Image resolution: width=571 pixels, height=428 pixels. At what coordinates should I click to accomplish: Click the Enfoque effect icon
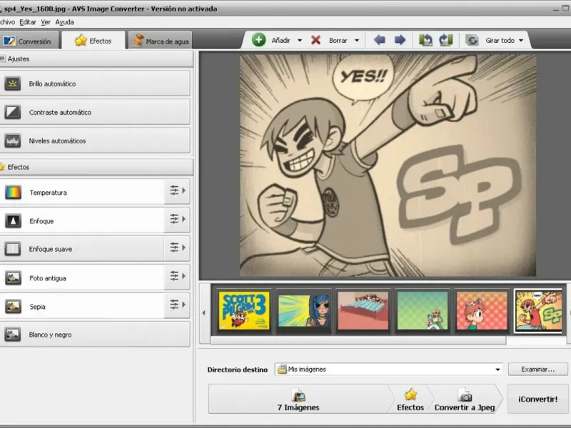coord(13,220)
